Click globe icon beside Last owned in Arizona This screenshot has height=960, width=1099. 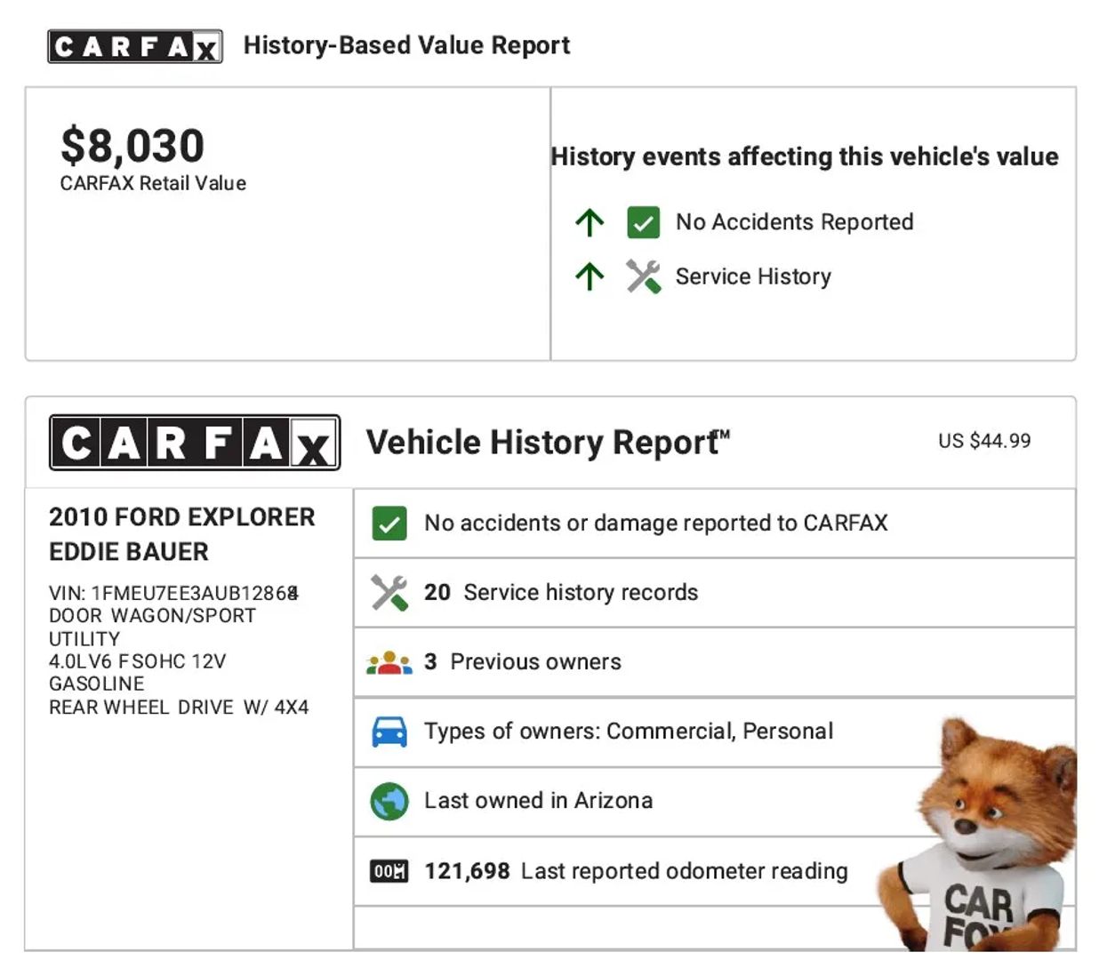(389, 801)
